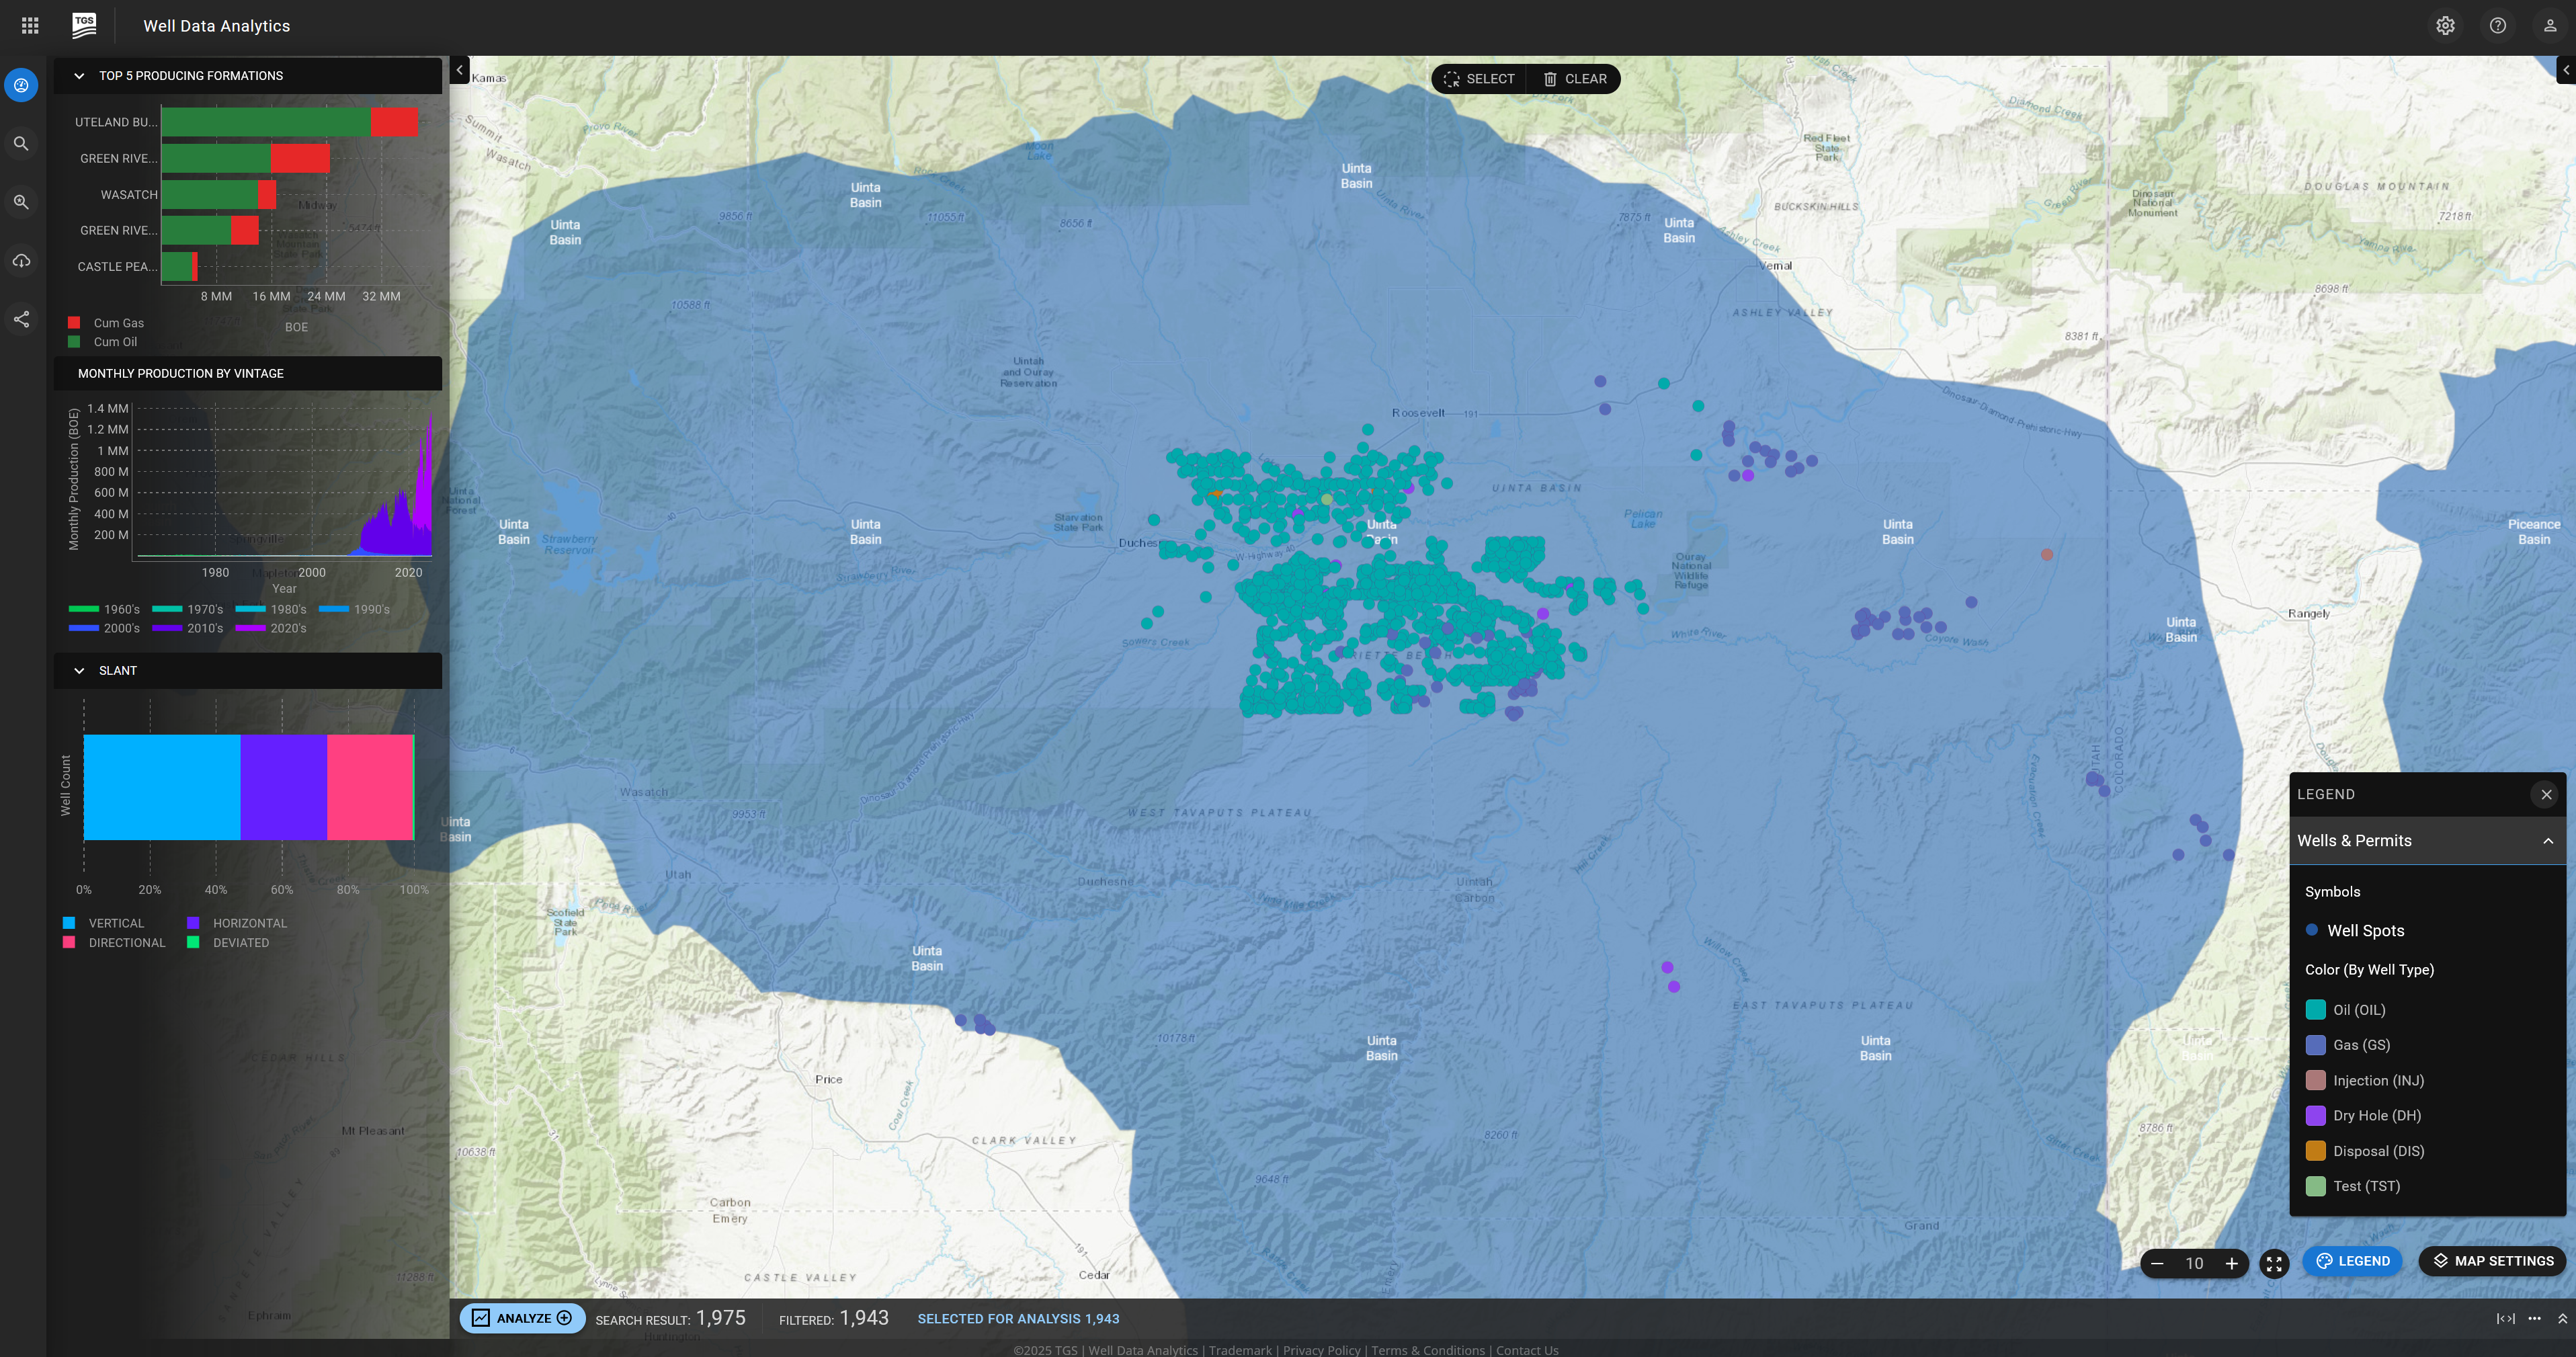2576x1357 pixels.
Task: Collapse the Wells & Permits legend section
Action: click(2547, 841)
